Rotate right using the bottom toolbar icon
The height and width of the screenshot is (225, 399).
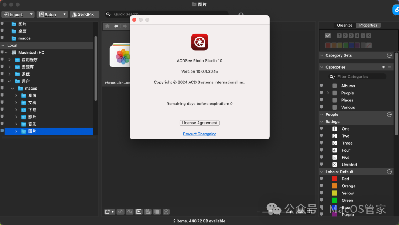[130, 212]
